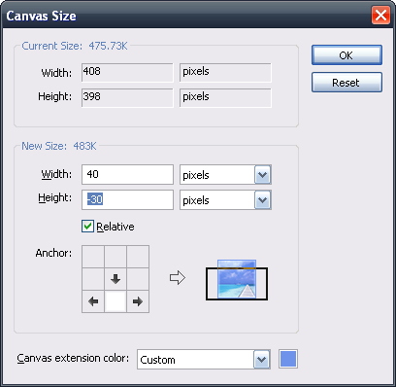This screenshot has width=396, height=387.
Task: Click the Reset button
Action: 346,83
